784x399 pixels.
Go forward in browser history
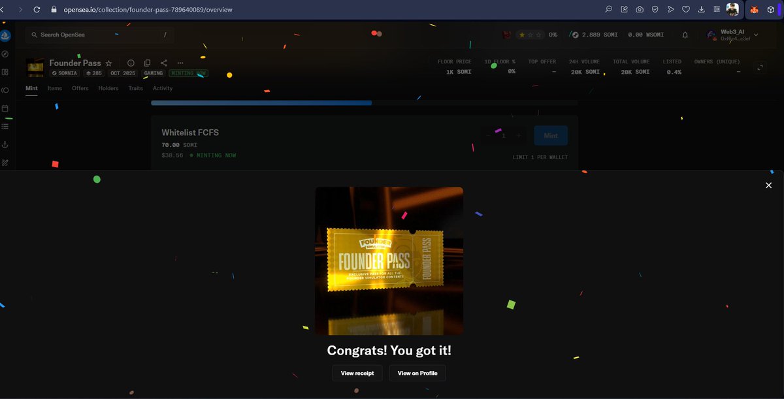pos(20,9)
